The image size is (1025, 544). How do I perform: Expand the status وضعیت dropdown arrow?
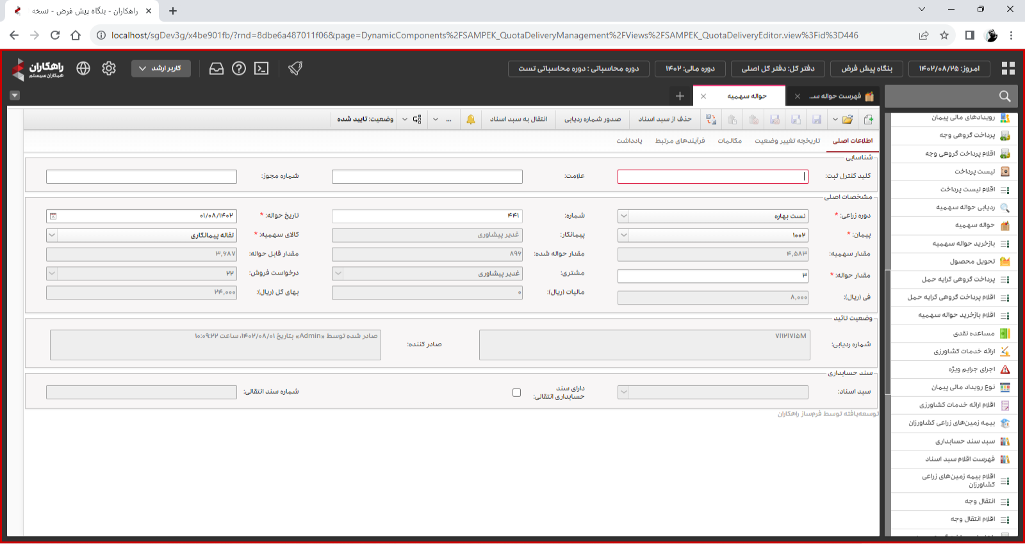pos(404,119)
